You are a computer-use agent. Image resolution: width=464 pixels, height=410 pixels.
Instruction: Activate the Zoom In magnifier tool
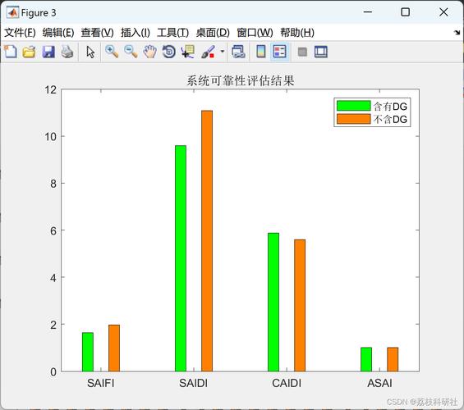[112, 52]
